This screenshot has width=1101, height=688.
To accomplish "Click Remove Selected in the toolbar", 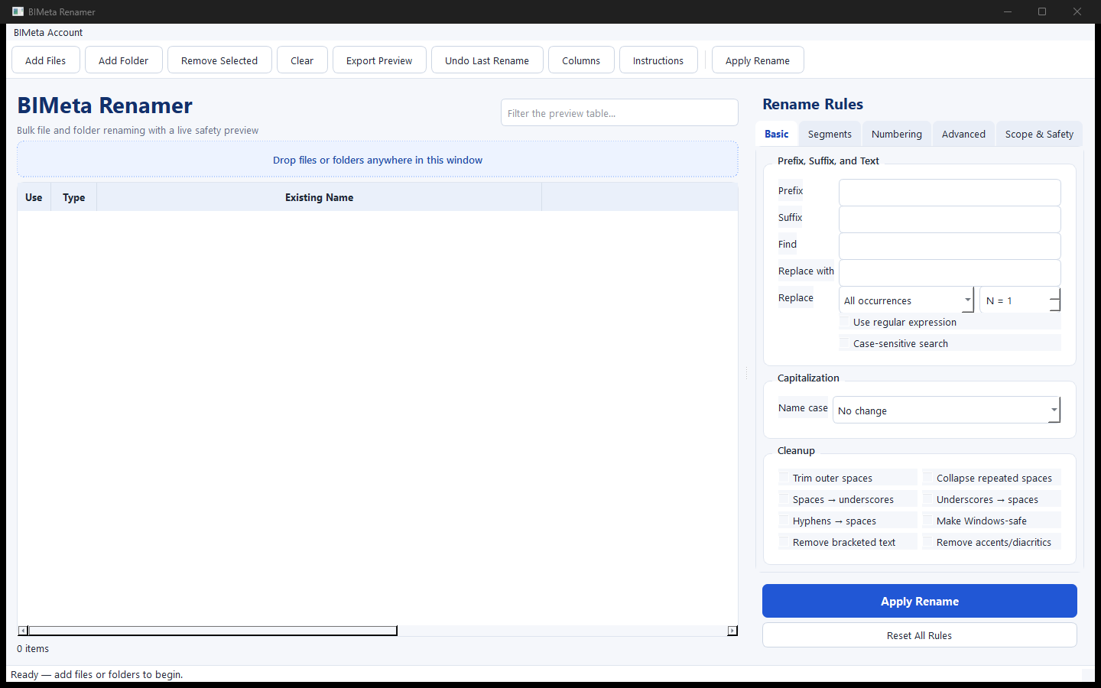I will click(219, 60).
